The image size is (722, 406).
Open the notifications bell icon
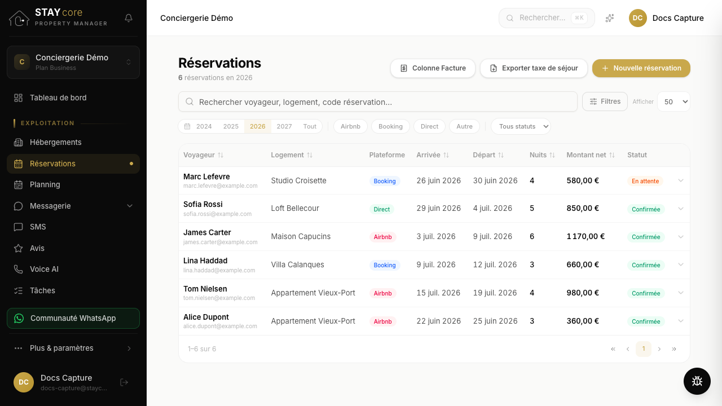(129, 18)
